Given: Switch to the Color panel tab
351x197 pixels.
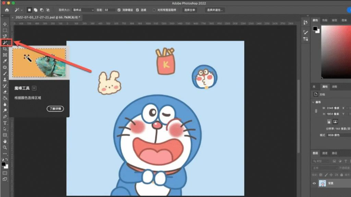Looking at the screenshot, I should click(x=315, y=20).
